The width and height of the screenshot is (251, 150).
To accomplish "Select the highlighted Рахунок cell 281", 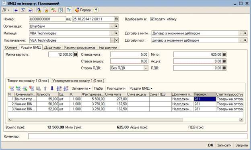I will pos(205,99).
